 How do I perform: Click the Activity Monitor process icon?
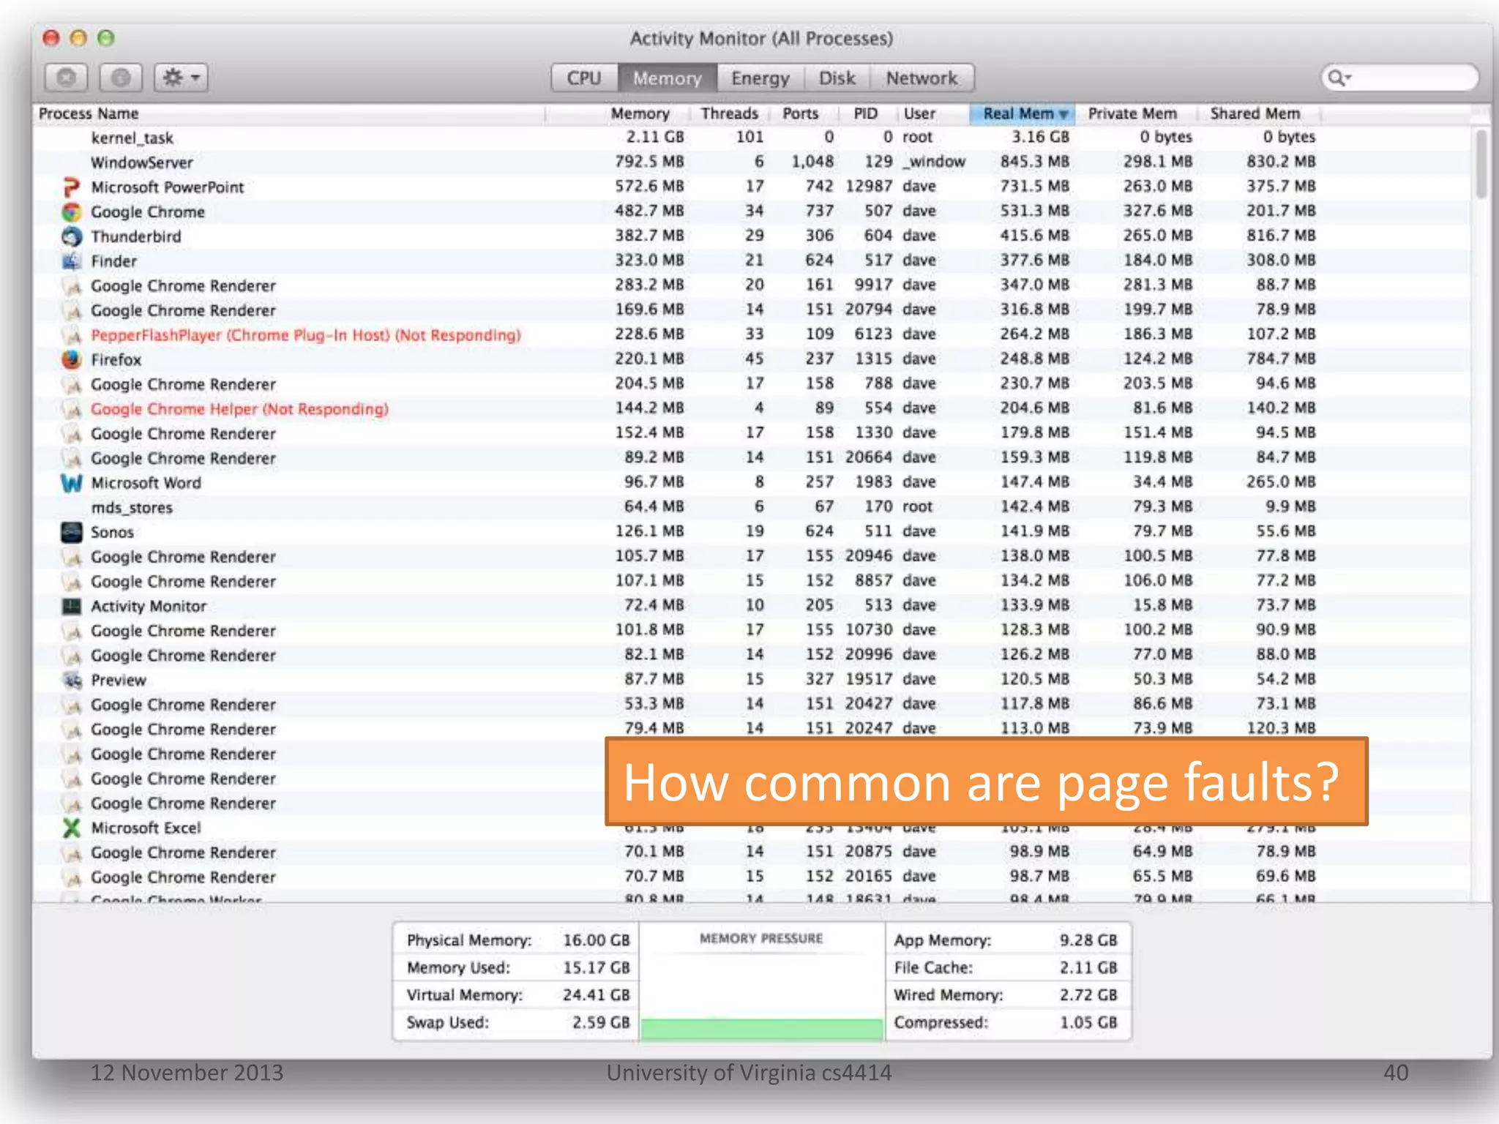[x=71, y=607]
